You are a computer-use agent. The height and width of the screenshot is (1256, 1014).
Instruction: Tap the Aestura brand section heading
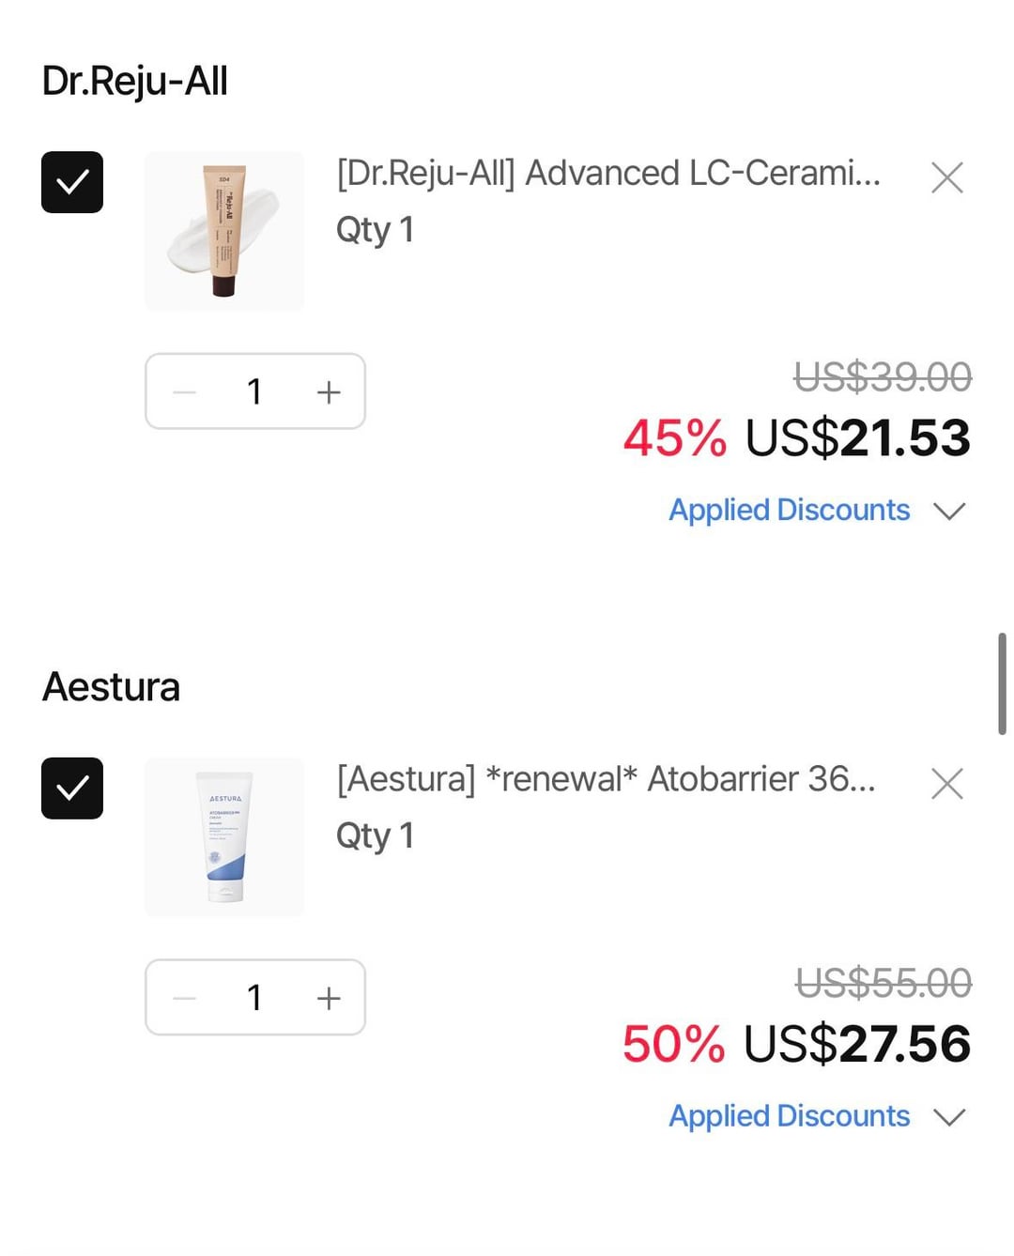point(111,687)
